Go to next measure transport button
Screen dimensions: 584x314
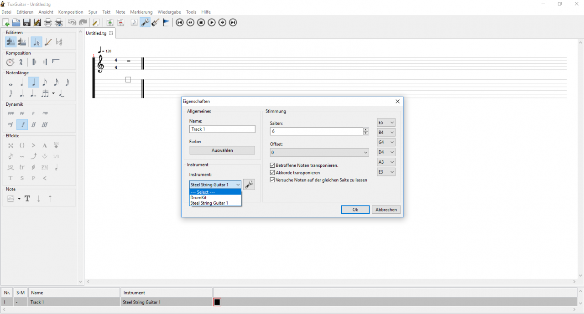tap(222, 22)
